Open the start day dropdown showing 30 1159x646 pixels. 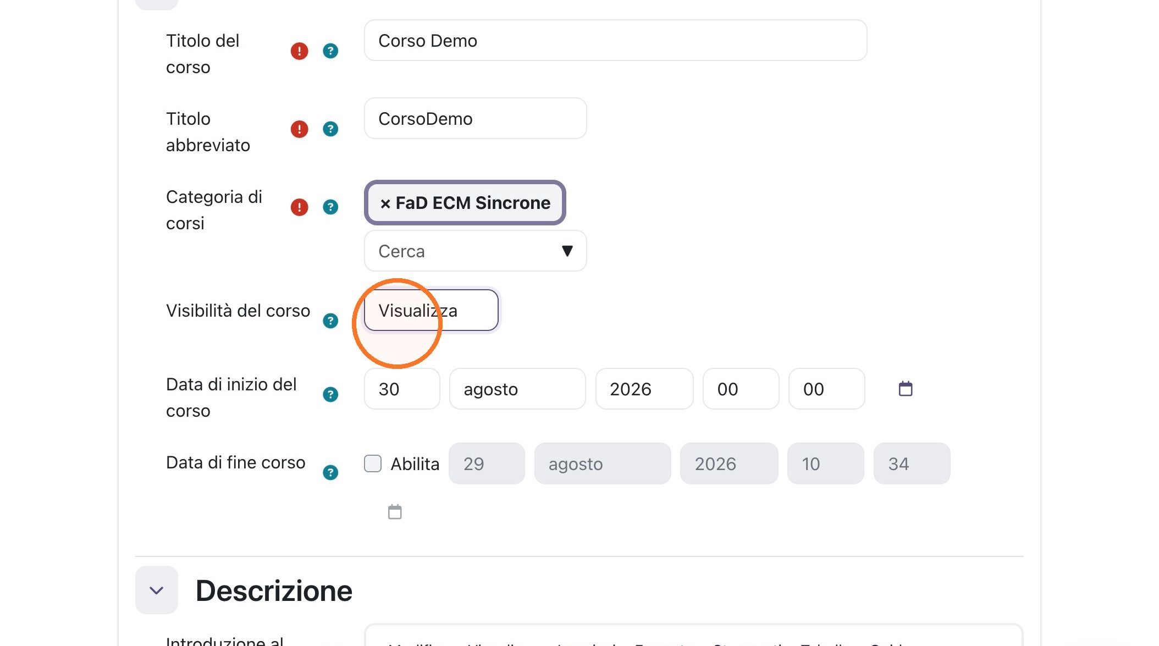[402, 389]
